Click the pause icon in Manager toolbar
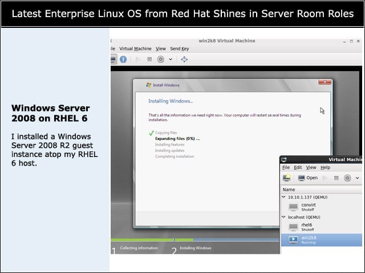Image resolution: width=365 pixels, height=273 pixels. click(x=336, y=178)
